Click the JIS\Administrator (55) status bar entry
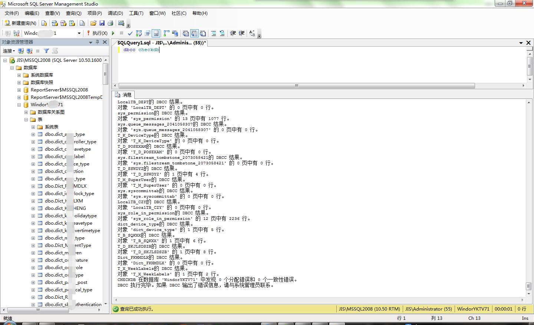 point(429,309)
